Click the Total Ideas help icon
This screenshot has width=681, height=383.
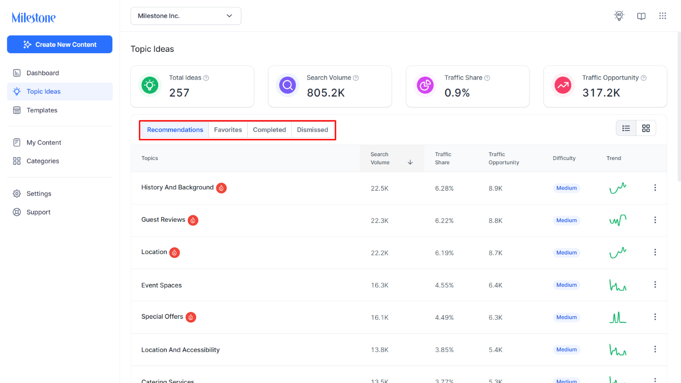pyautogui.click(x=206, y=78)
